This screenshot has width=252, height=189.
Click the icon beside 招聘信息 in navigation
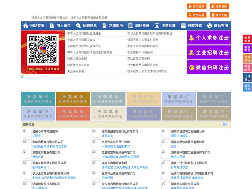[78, 26]
